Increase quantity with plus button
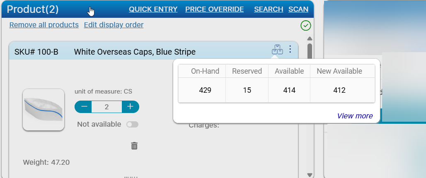 [x=130, y=107]
